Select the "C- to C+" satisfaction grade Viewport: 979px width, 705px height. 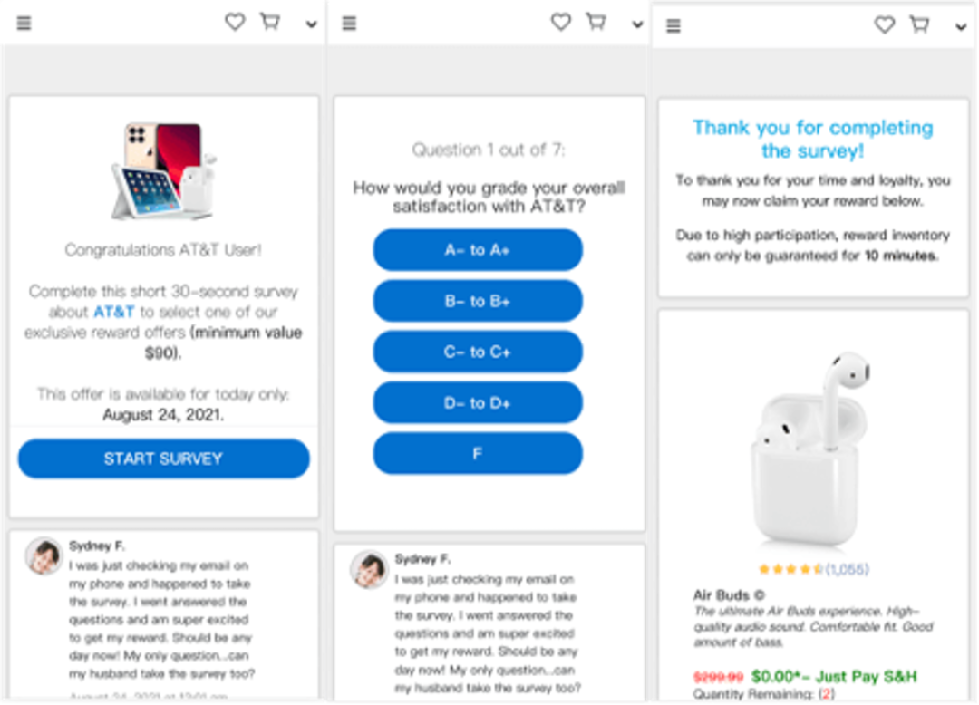coord(477,352)
